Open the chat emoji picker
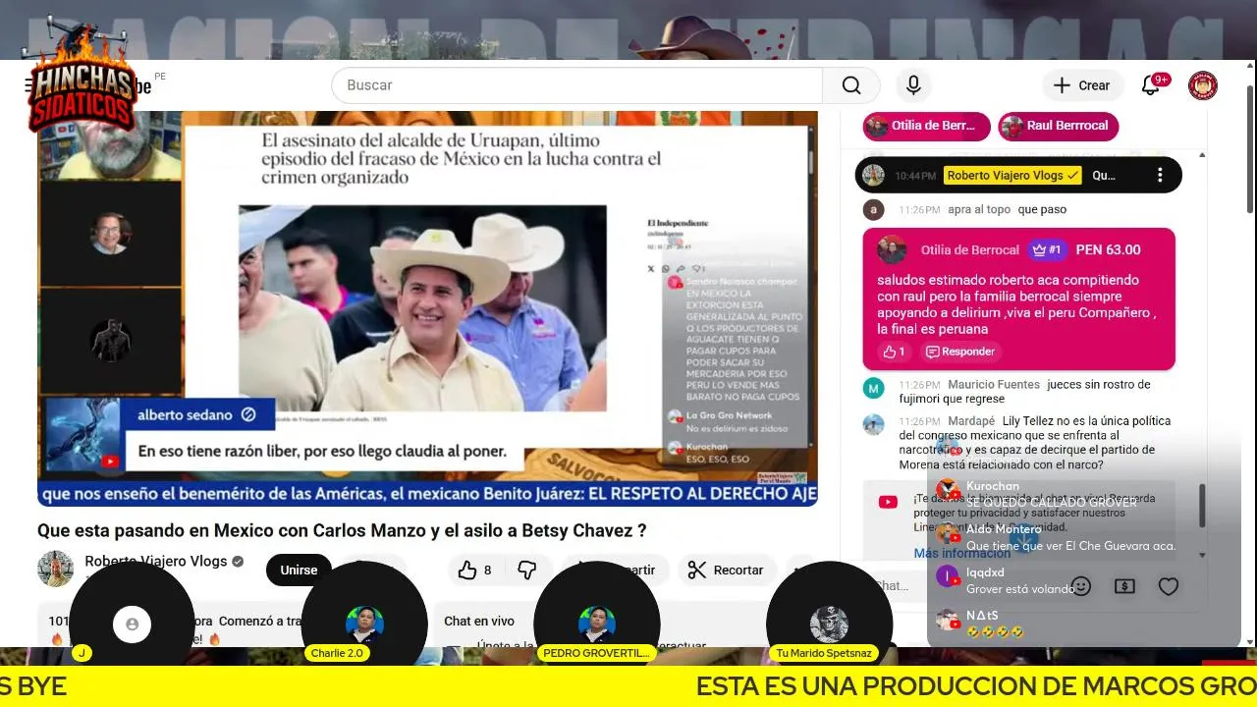The height and width of the screenshot is (707, 1257). pyautogui.click(x=1081, y=586)
